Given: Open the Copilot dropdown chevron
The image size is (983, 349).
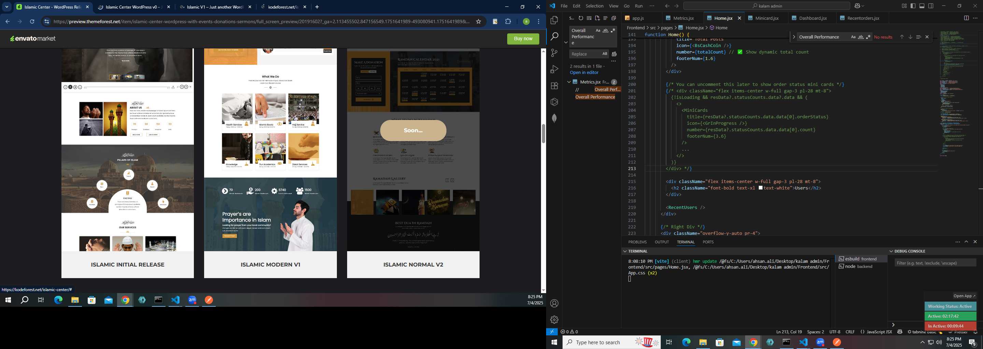Looking at the screenshot, I should click(863, 6).
